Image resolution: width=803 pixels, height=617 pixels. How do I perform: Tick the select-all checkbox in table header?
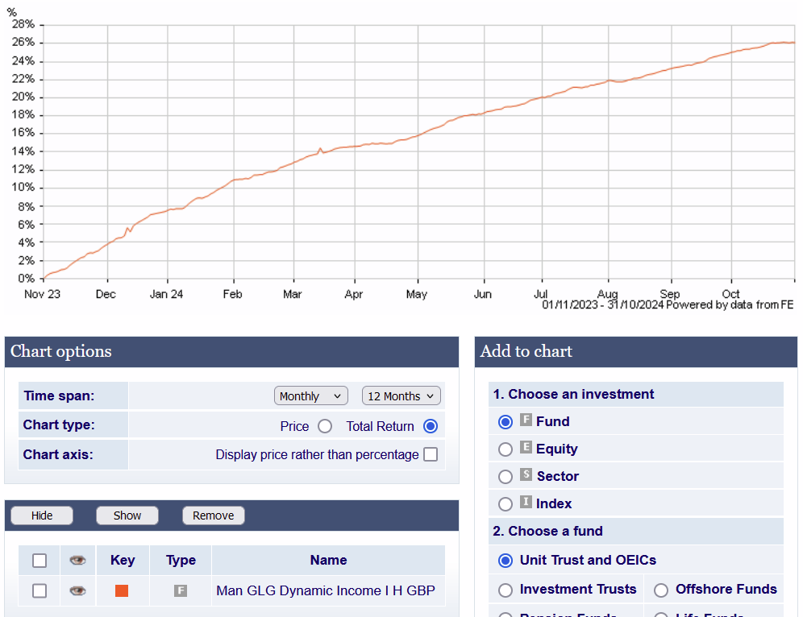[40, 561]
